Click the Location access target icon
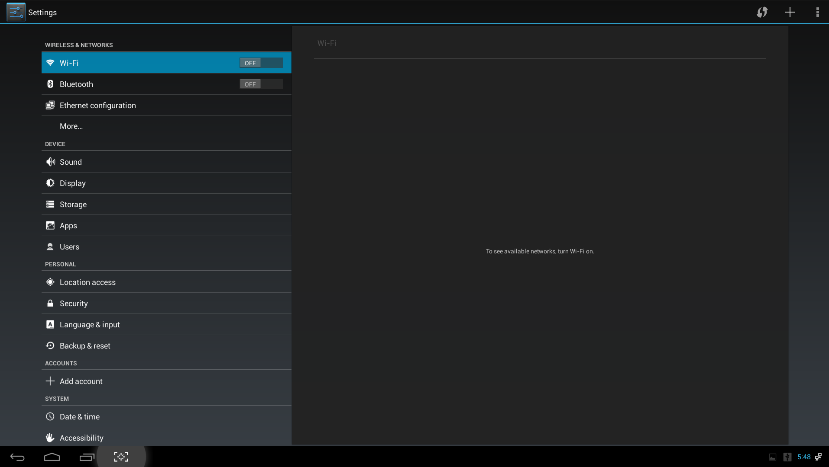Screen dimensions: 829x467 [x=50, y=282]
